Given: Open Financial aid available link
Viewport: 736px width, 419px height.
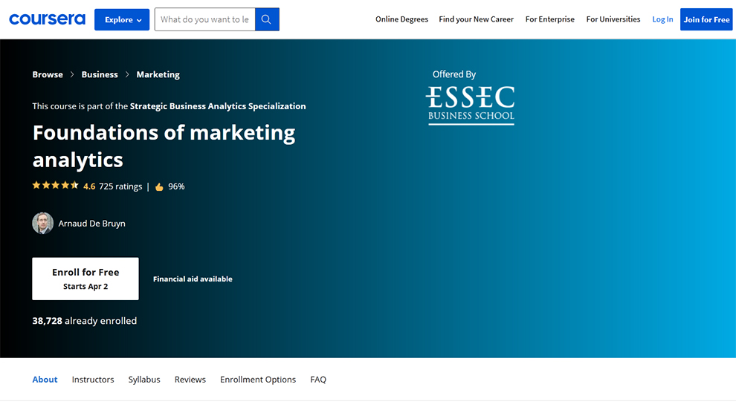Looking at the screenshot, I should (x=193, y=279).
